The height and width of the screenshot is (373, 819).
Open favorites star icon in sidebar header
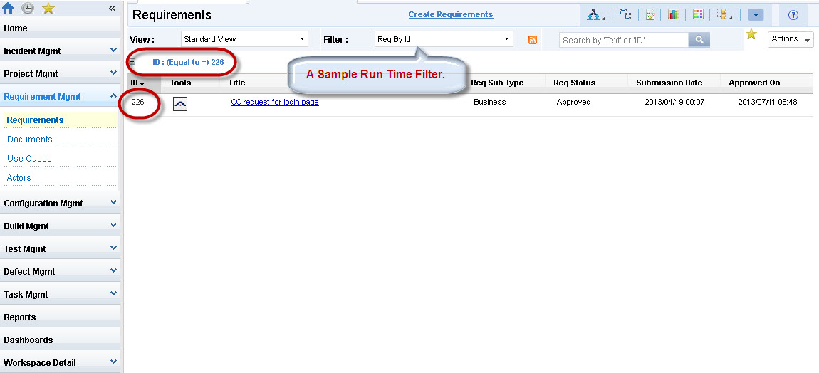click(48, 8)
